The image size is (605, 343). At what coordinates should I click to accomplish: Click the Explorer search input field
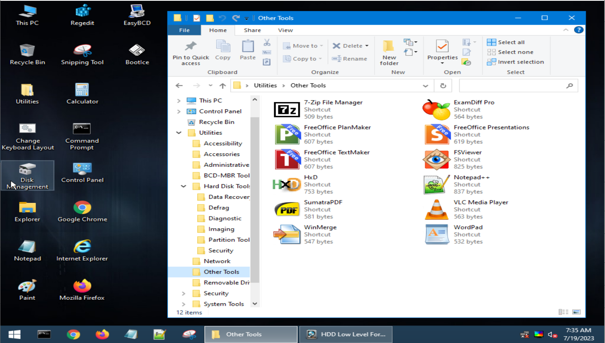(x=518, y=85)
